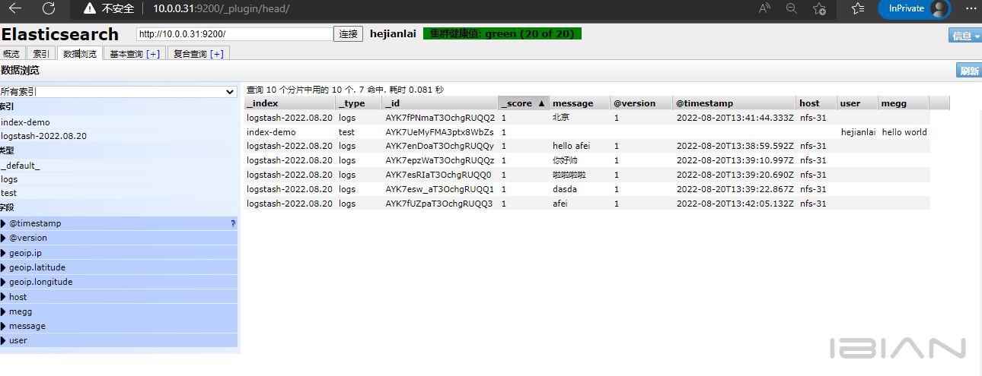
Task: Open the 复合查询 tab
Action: (190, 54)
